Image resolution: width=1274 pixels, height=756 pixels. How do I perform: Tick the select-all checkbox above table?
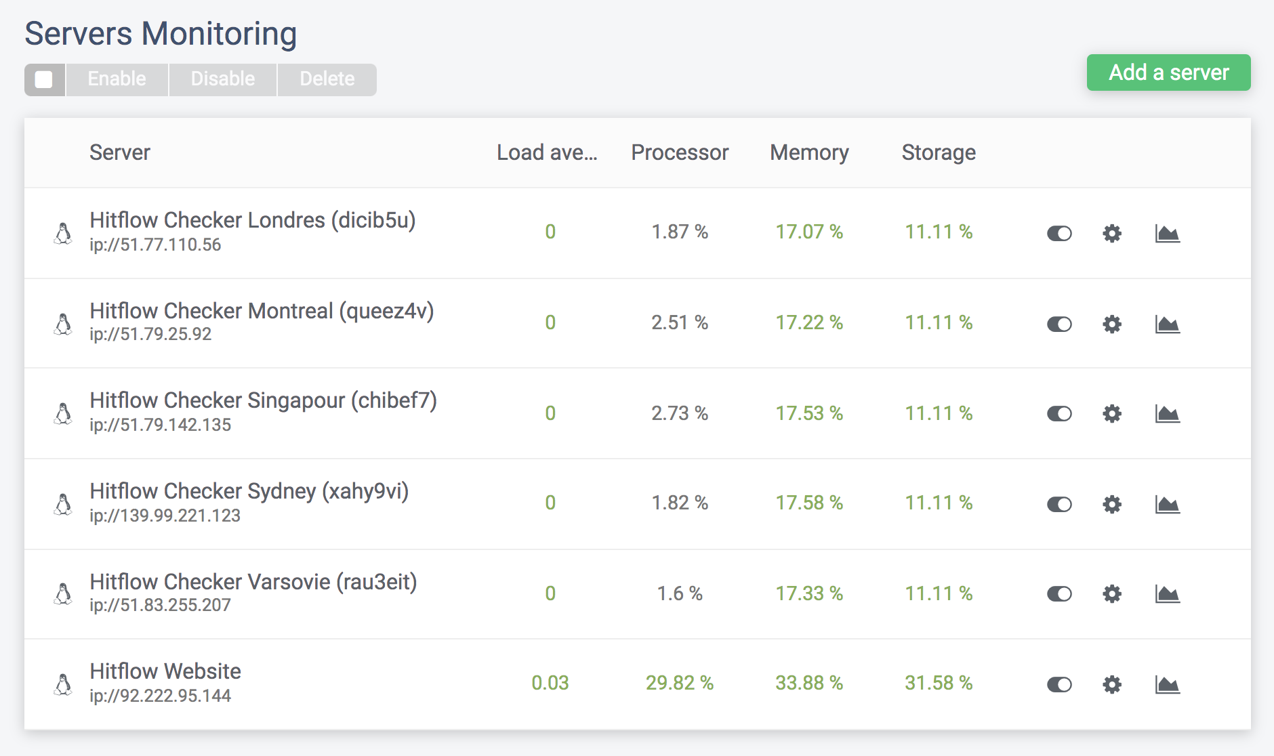coord(44,80)
